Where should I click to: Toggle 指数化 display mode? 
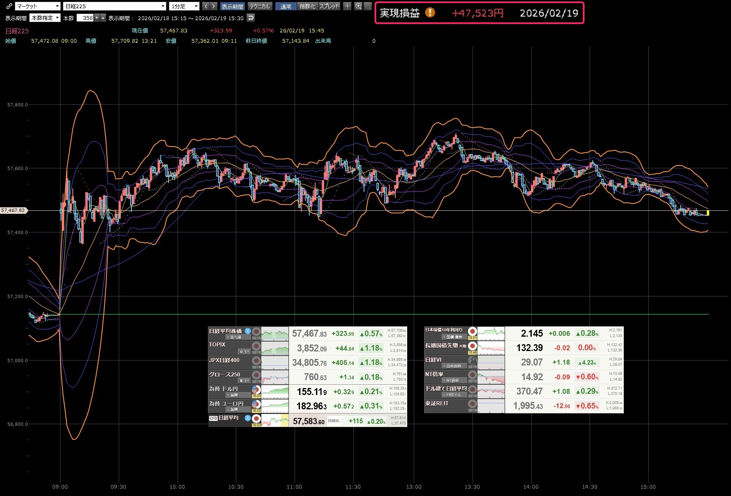307,7
